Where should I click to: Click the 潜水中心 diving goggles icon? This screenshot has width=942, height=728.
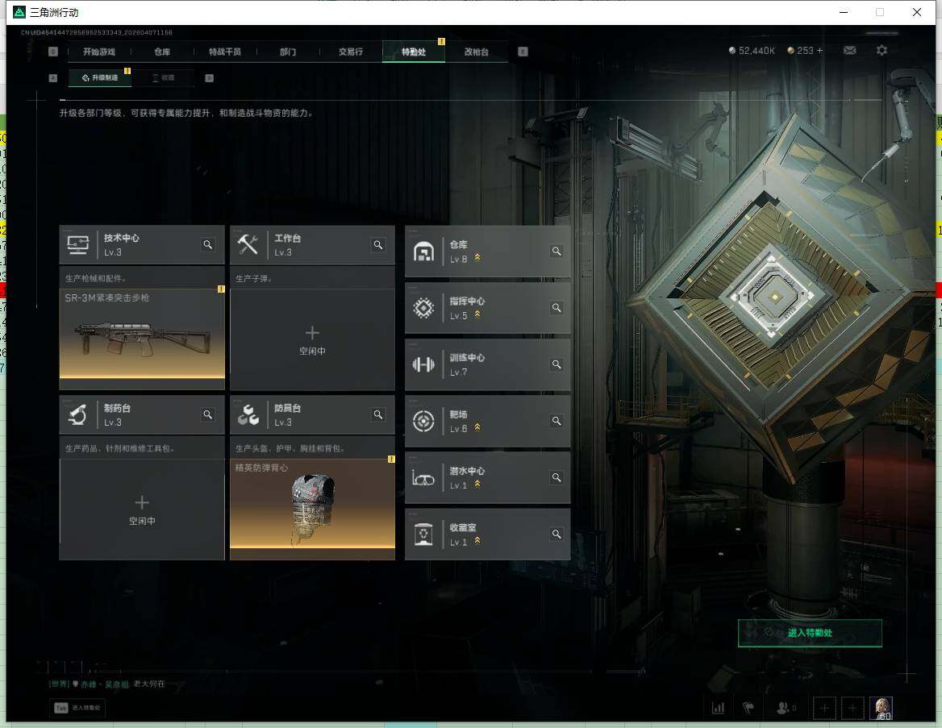423,479
